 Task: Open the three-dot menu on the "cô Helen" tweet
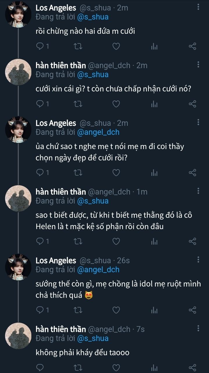click(198, 191)
